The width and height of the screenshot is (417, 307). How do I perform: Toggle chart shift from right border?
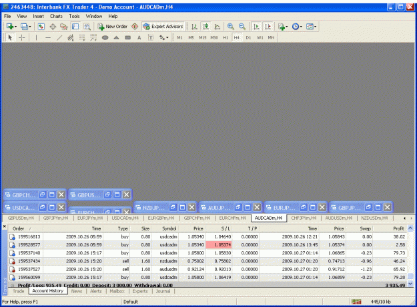pos(268,27)
